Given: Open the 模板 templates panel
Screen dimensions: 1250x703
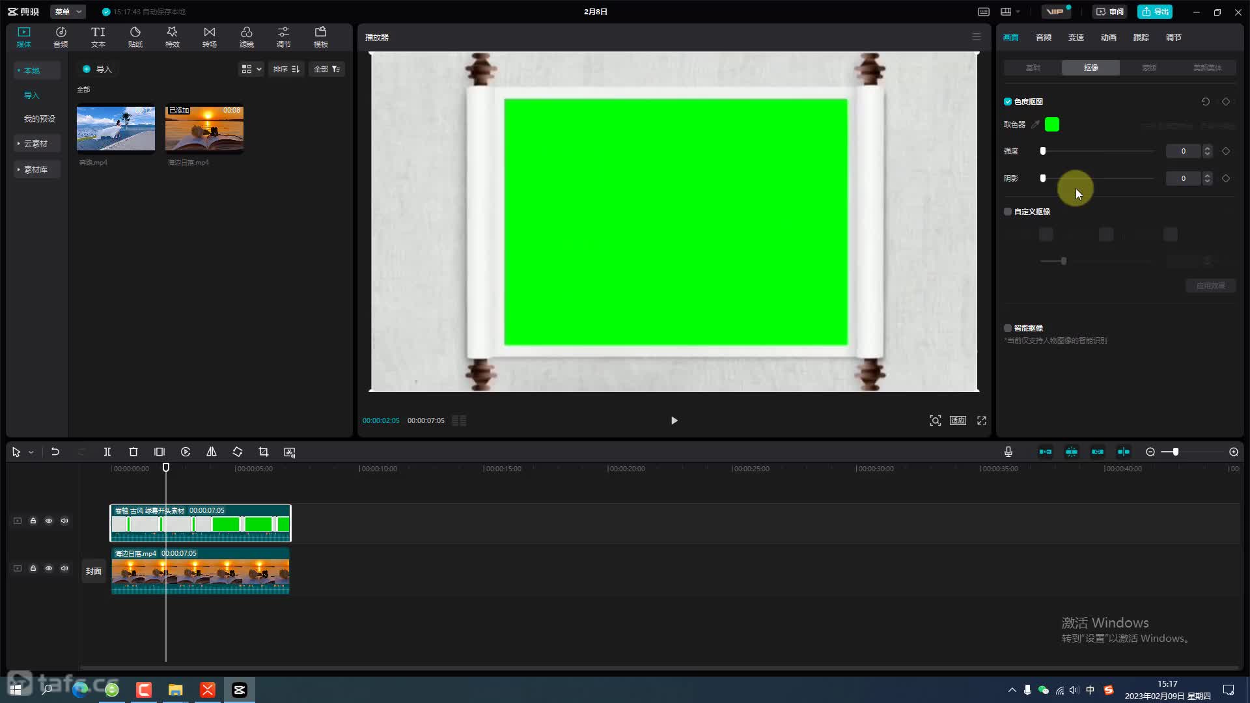Looking at the screenshot, I should tap(321, 36).
